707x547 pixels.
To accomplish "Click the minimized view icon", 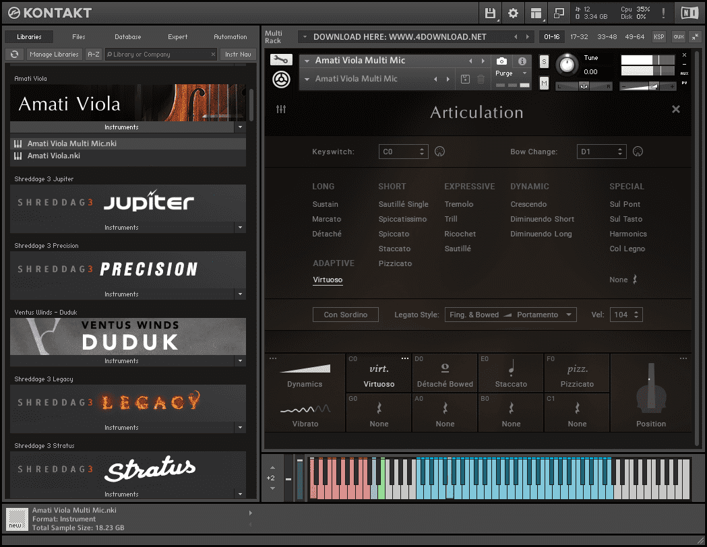I will [x=559, y=13].
